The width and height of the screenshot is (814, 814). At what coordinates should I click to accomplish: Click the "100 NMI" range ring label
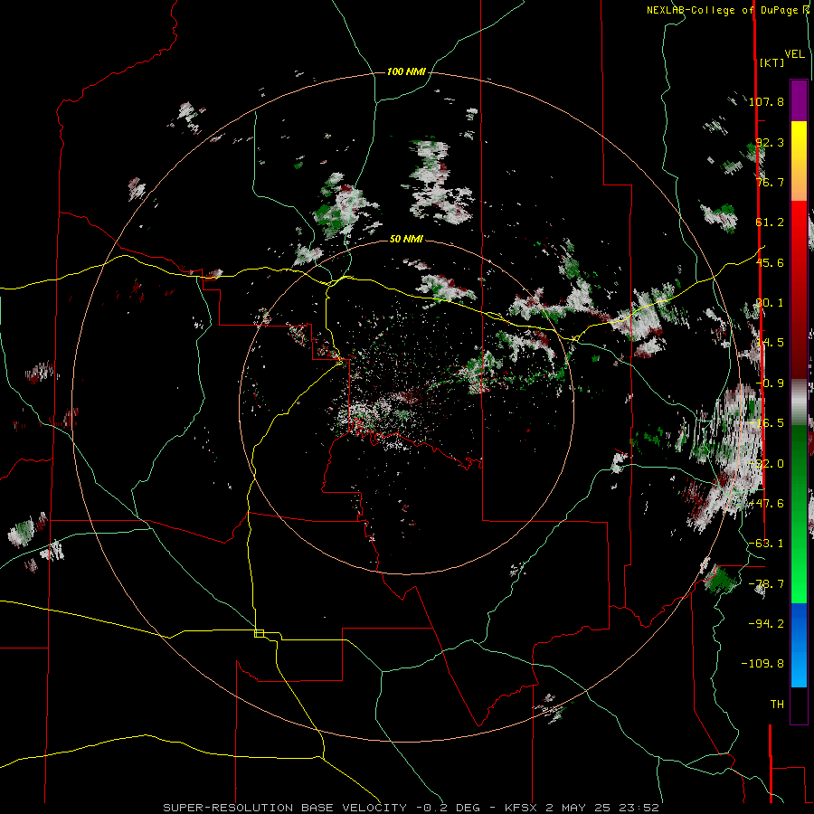[x=406, y=71]
